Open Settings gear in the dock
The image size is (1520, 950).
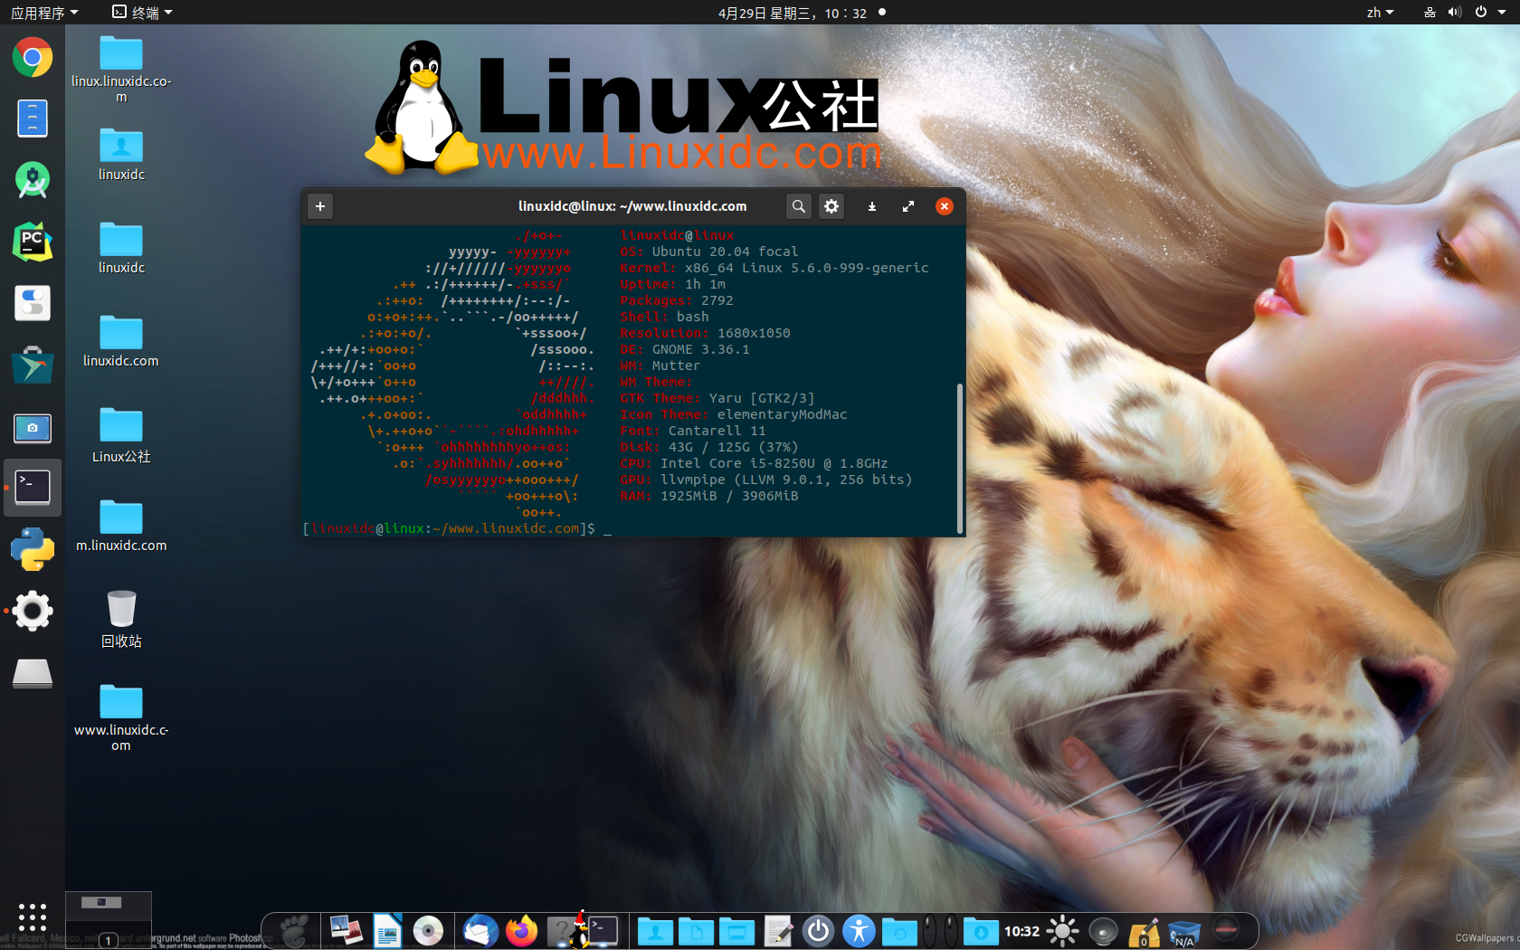33,611
